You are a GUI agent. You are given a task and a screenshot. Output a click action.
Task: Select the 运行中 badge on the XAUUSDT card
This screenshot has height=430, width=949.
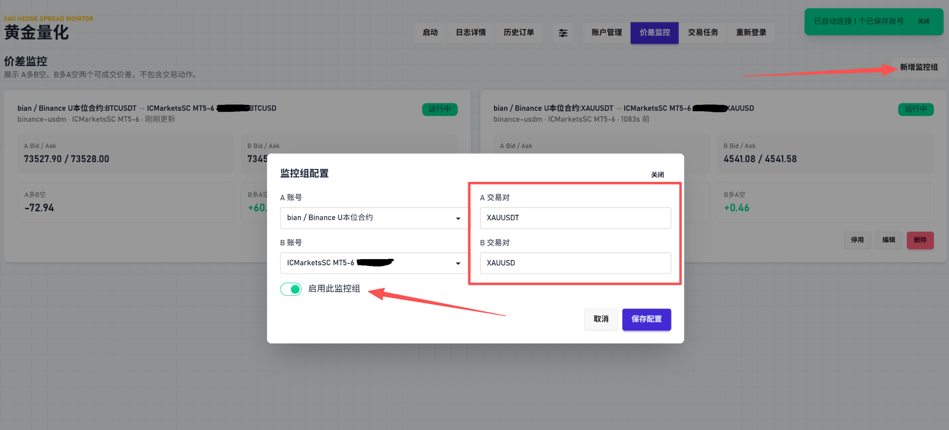(x=915, y=109)
